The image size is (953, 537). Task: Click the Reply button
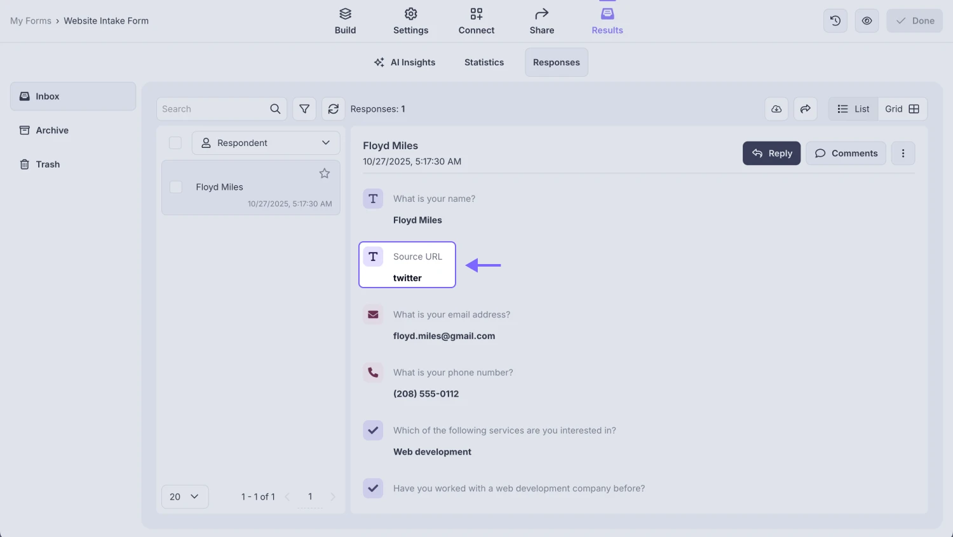point(771,153)
